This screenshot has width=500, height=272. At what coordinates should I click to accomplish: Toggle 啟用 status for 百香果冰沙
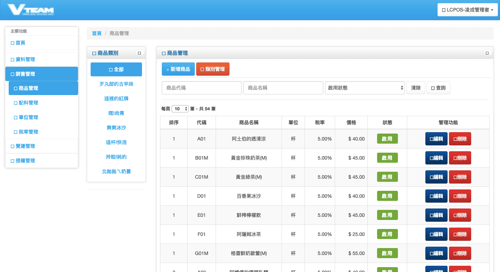(387, 196)
